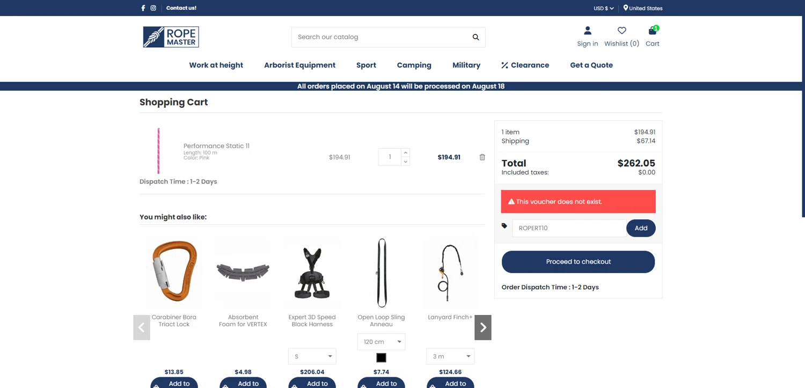Screen dimensions: 805x388
Task: Remove item with the trash icon
Action: tap(482, 157)
